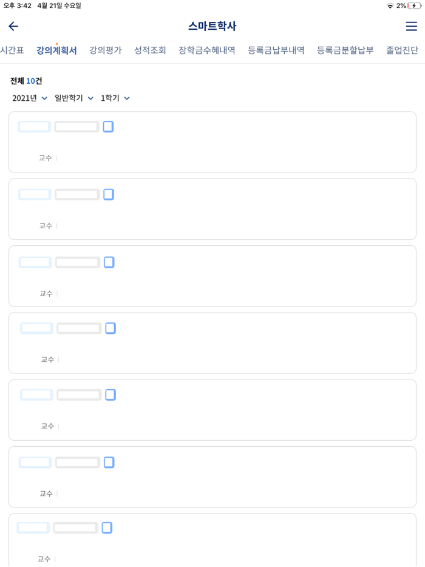Tap the battery indicator in the status bar
The image size is (425, 567).
(413, 4)
